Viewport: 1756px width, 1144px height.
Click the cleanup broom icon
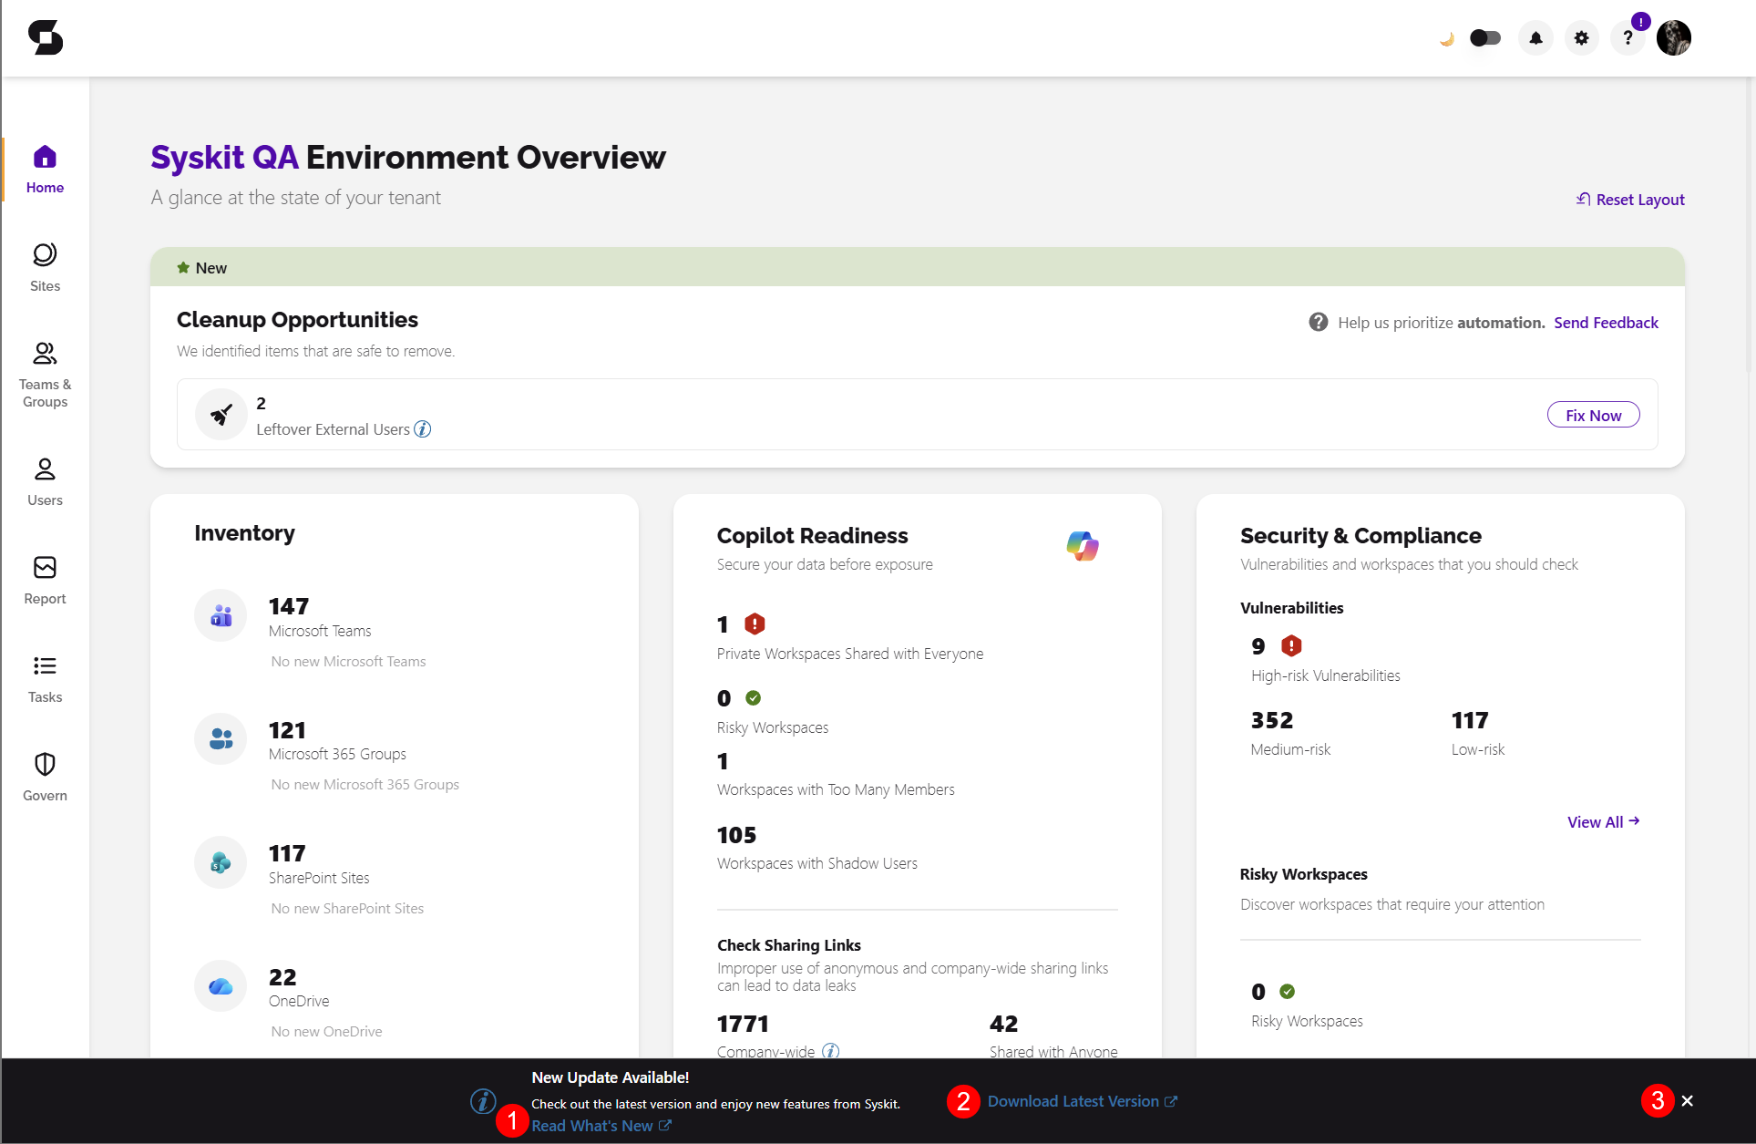pos(221,415)
